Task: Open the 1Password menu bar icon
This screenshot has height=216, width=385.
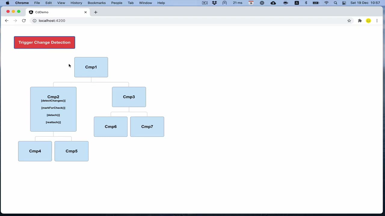Action: 262,3
